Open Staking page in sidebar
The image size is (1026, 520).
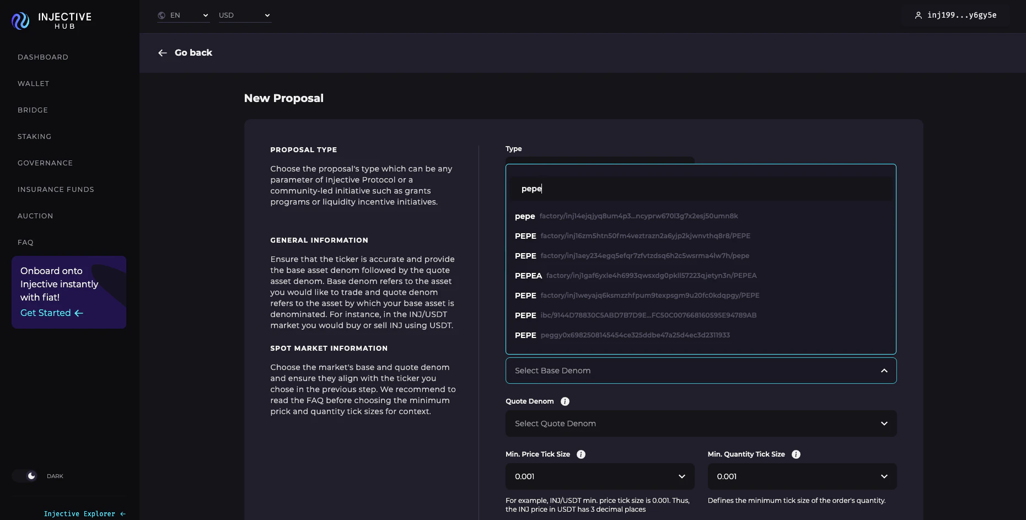click(35, 137)
